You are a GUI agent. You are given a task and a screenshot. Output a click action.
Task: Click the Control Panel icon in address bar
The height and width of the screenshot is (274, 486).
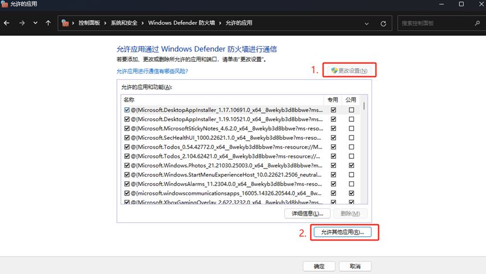65,23
